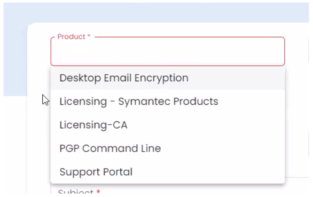Click the red Product * field label
This screenshot has width=313, height=197.
tap(74, 37)
